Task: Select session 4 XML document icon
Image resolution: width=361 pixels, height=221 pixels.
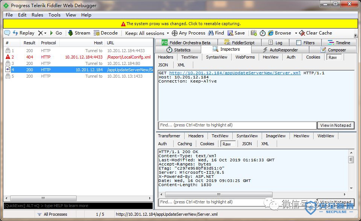Action: pos(8,70)
